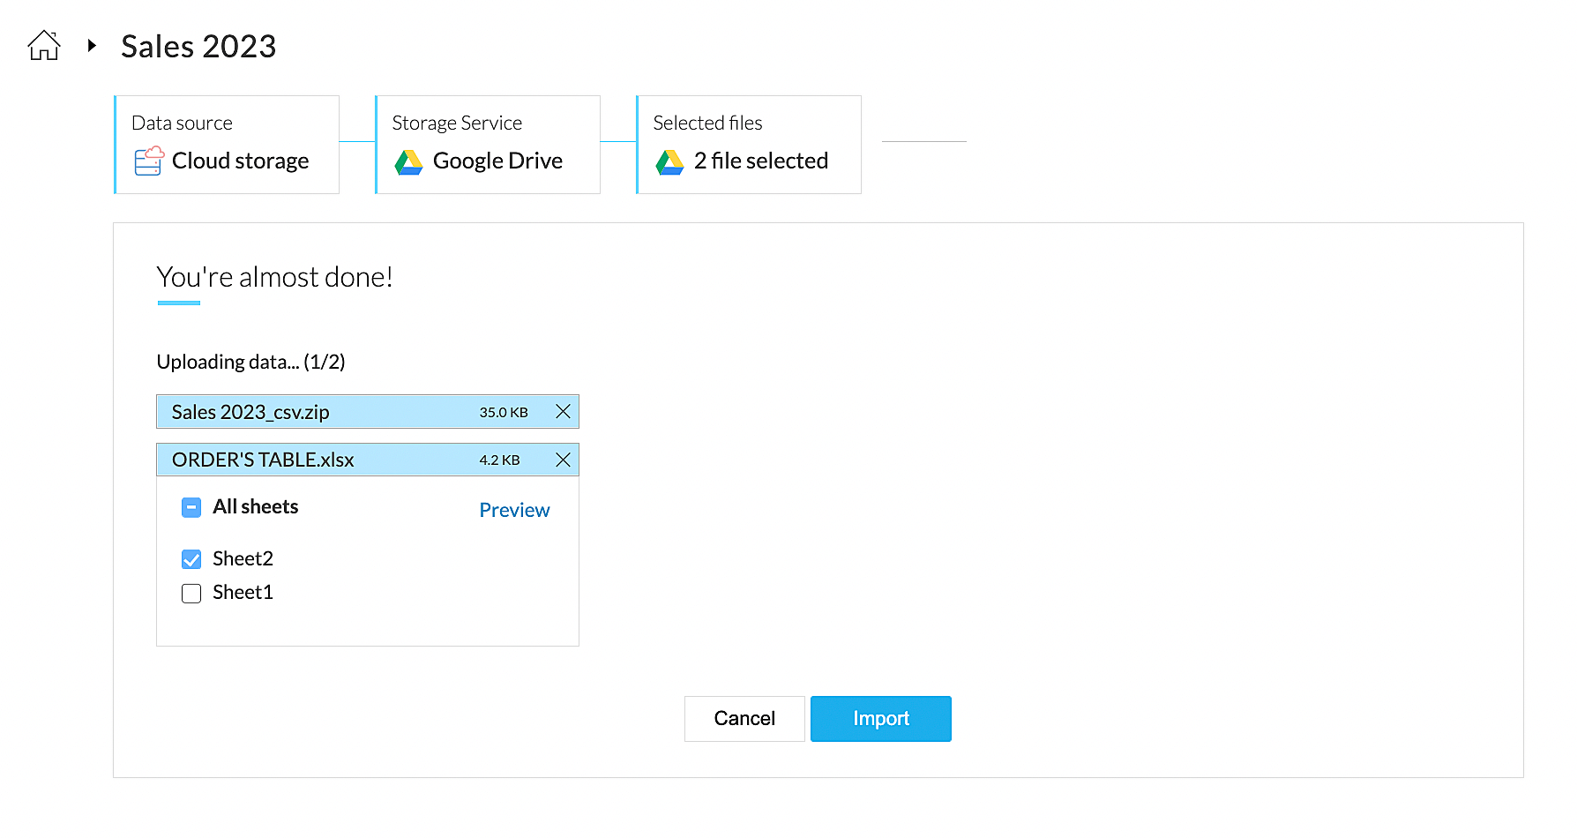Click the Sheet2 label
1577x838 pixels.
click(243, 559)
